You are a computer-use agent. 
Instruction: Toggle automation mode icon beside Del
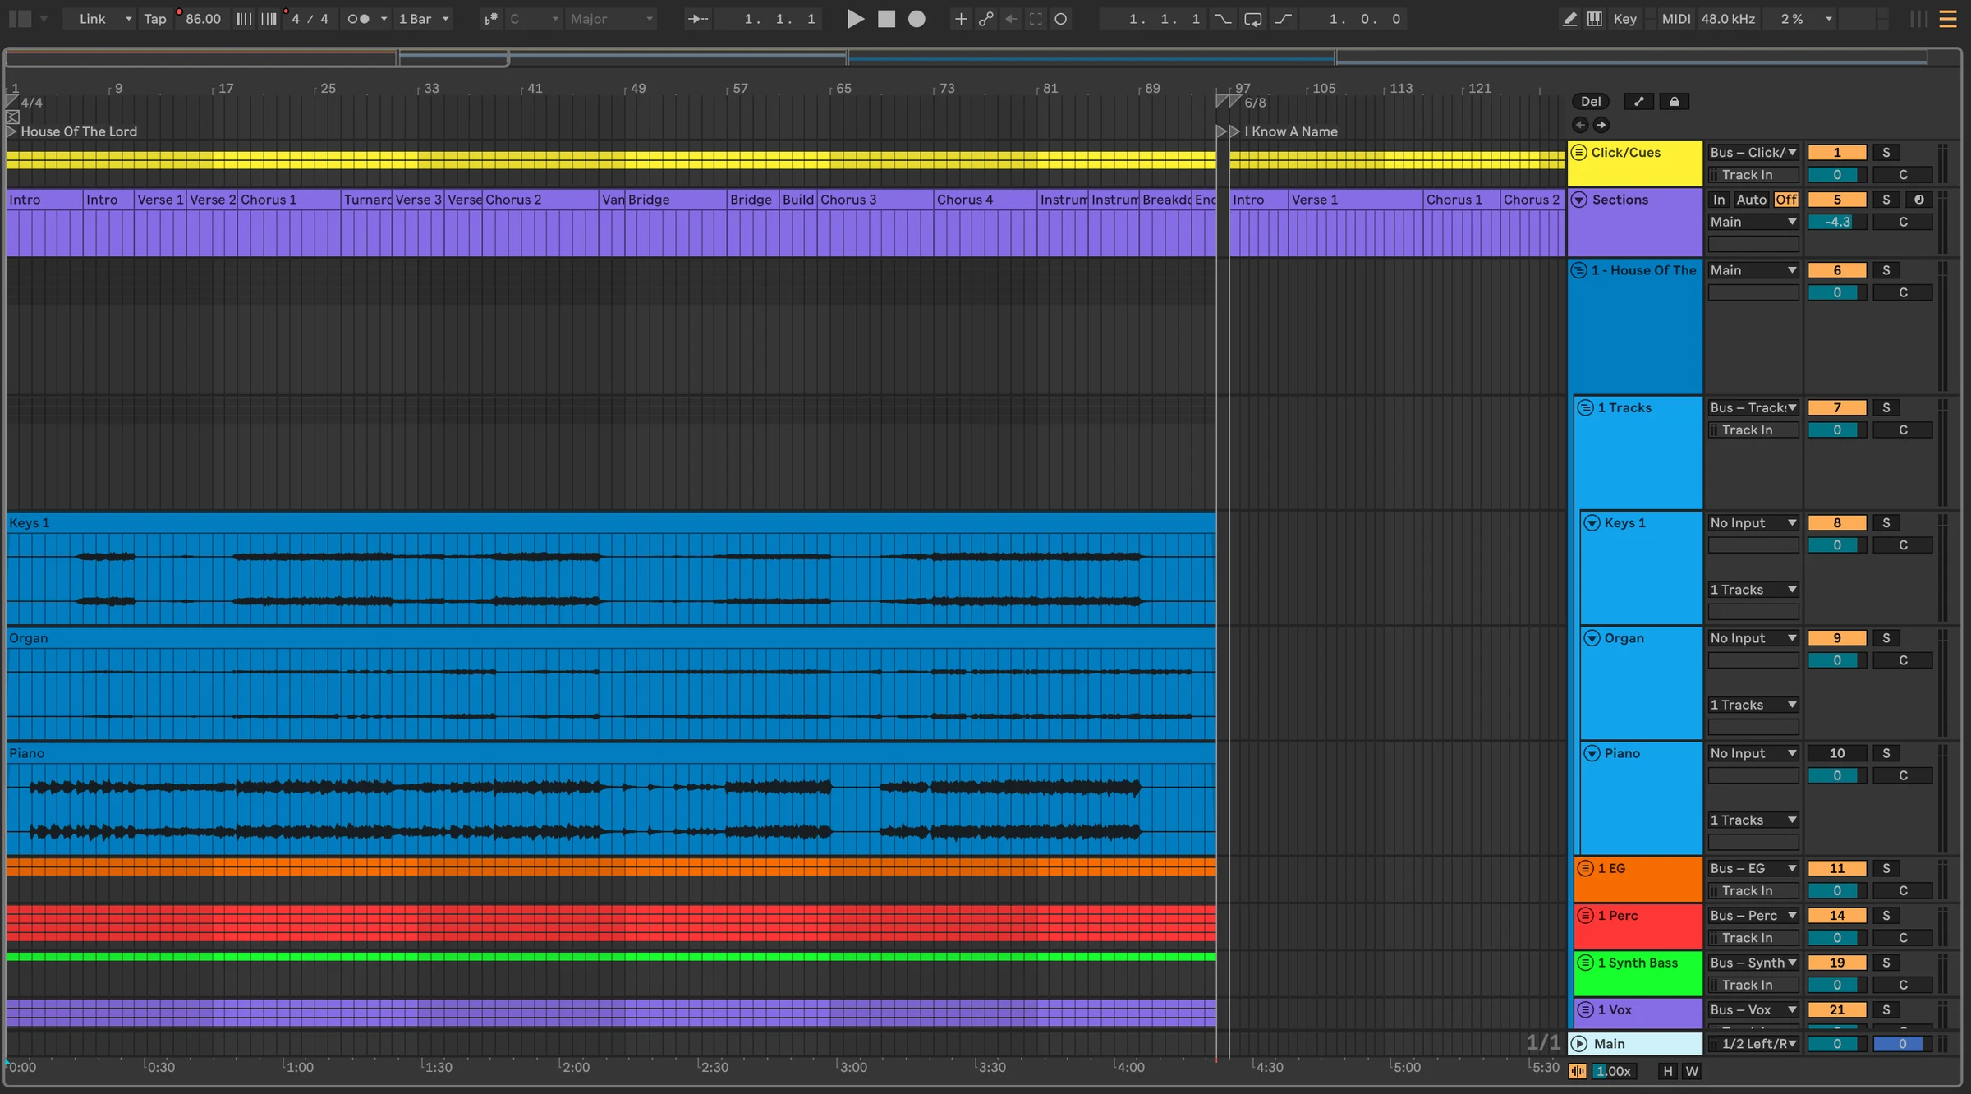tap(1639, 102)
